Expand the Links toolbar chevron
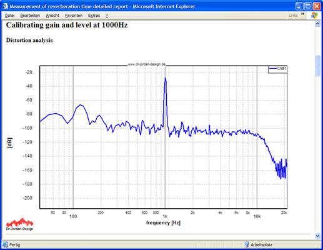Screen dimensions: 323x250 pos(302,14)
